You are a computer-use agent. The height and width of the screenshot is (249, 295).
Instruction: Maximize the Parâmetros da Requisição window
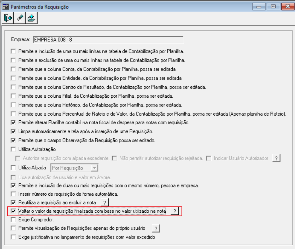click(273, 7)
